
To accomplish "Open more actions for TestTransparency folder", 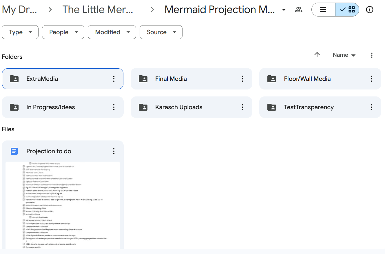I will (371, 107).
